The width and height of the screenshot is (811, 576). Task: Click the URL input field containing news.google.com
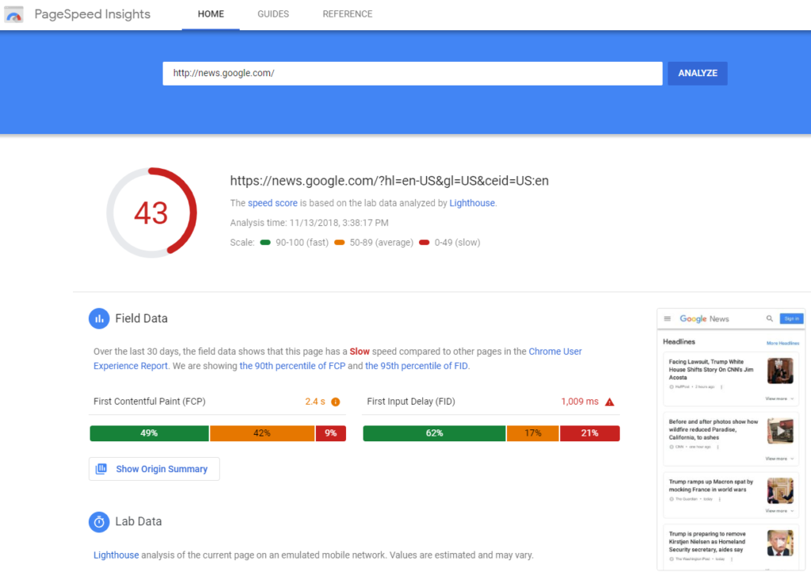click(412, 74)
